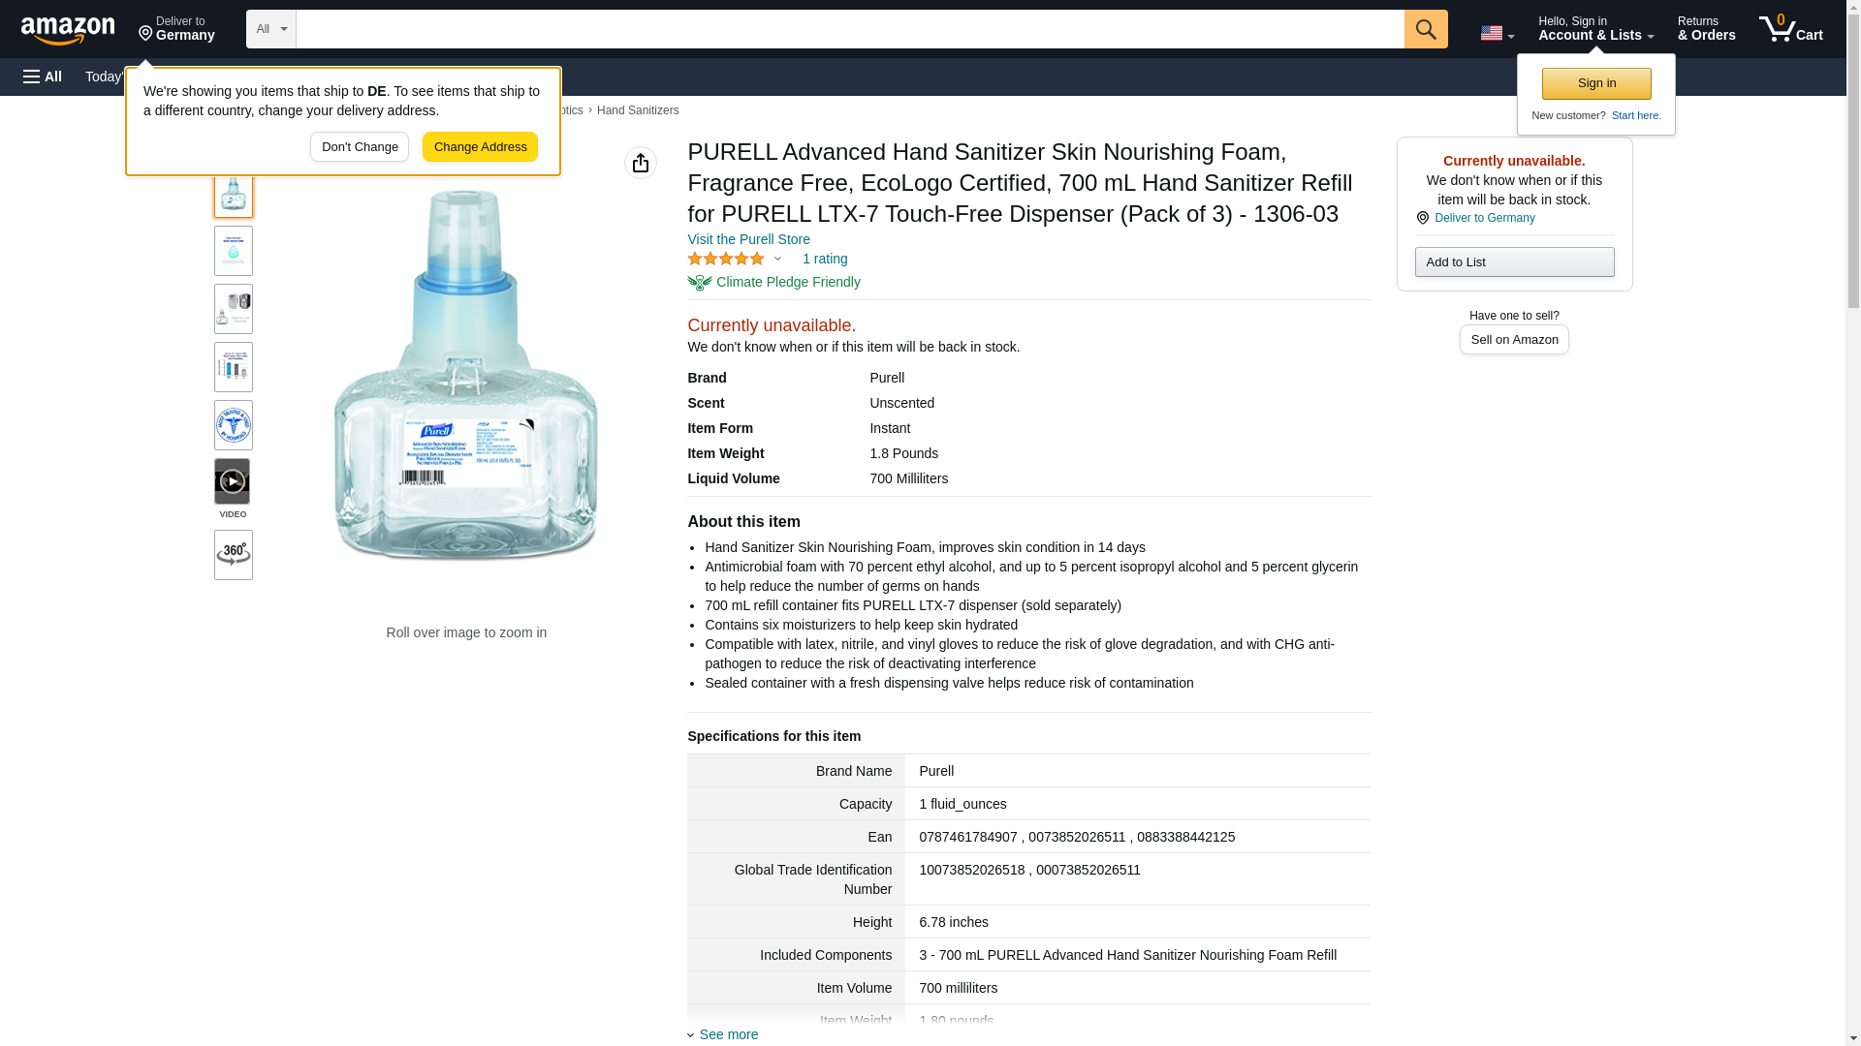Viewport: 1861px width, 1046px height.
Task: Open Returns & Orders
Action: coord(1706,29)
